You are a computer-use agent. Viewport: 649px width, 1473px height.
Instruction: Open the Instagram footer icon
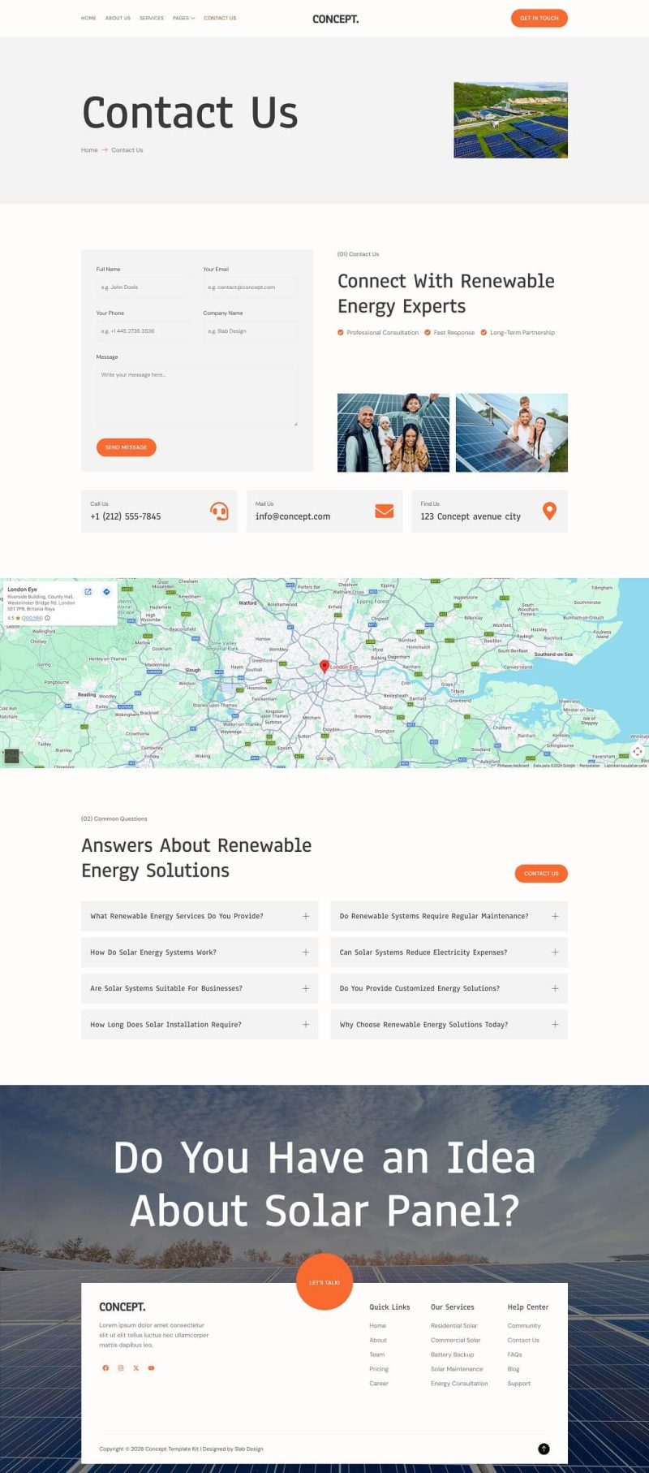(x=121, y=1368)
